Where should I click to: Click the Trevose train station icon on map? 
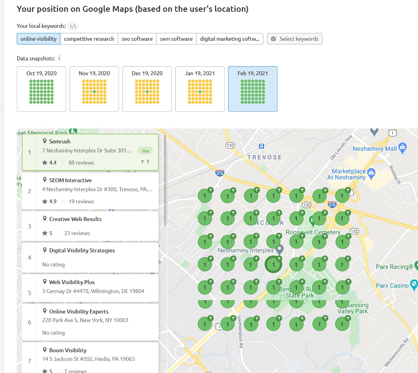[x=261, y=146]
